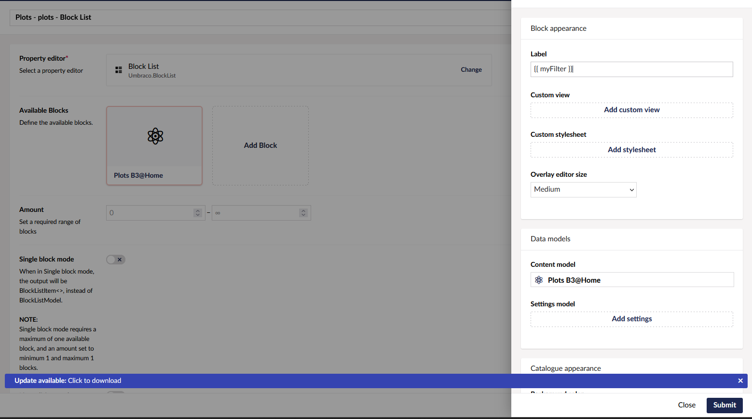Click the Change property editor button
752x419 pixels.
(471, 69)
